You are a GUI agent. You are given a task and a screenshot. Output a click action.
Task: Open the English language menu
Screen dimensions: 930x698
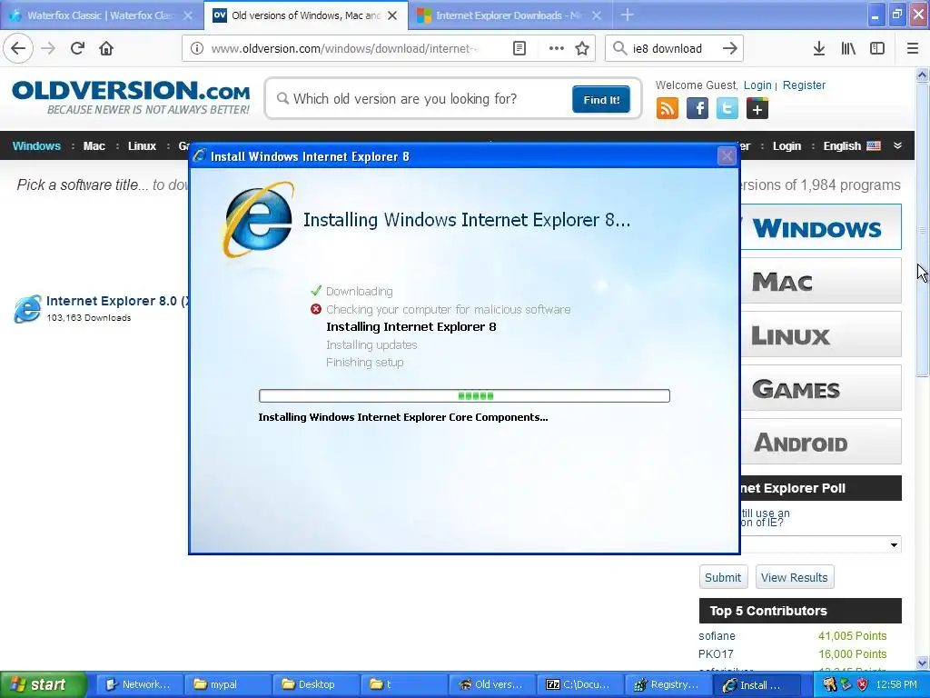click(x=852, y=146)
